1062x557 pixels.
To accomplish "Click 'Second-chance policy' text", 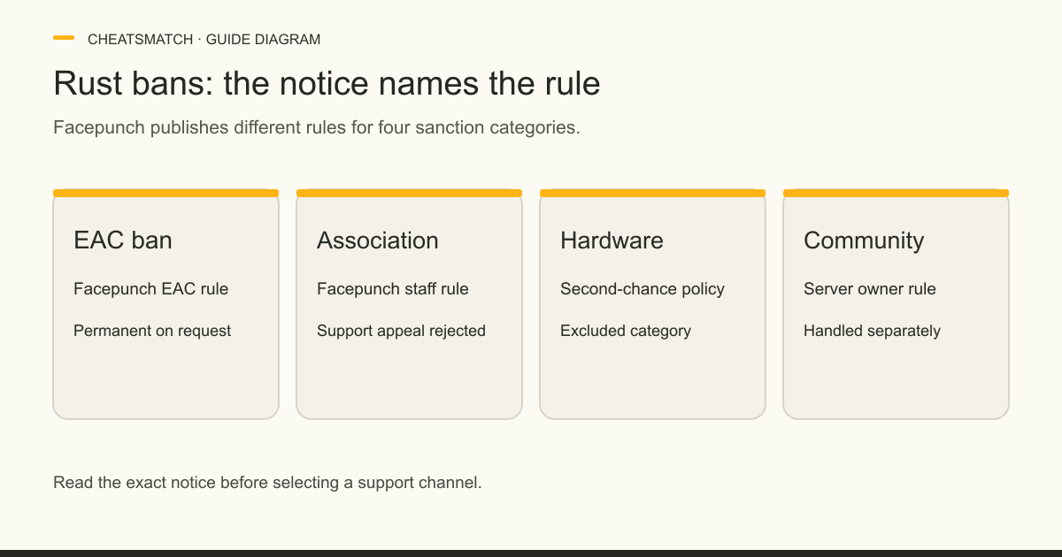I will point(643,289).
